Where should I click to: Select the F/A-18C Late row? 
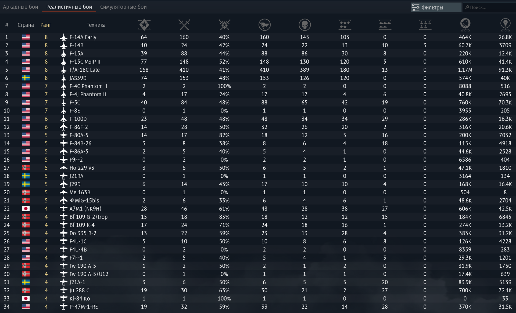258,70
